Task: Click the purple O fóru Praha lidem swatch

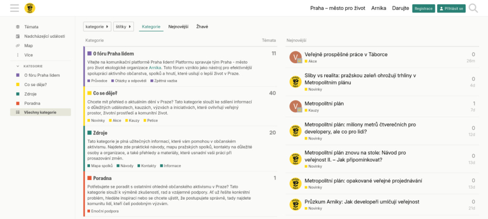Action: click(x=20, y=75)
